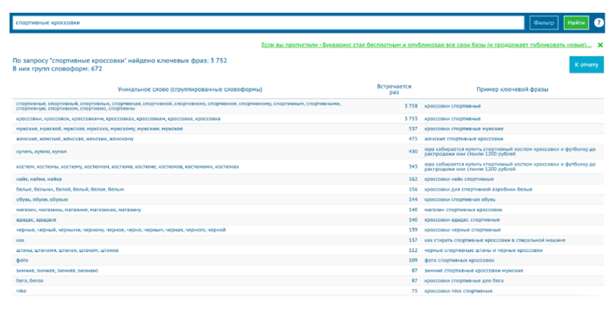The width and height of the screenshot is (616, 314).
Task: Dismiss the green announcement with the X icon
Action: (x=600, y=45)
